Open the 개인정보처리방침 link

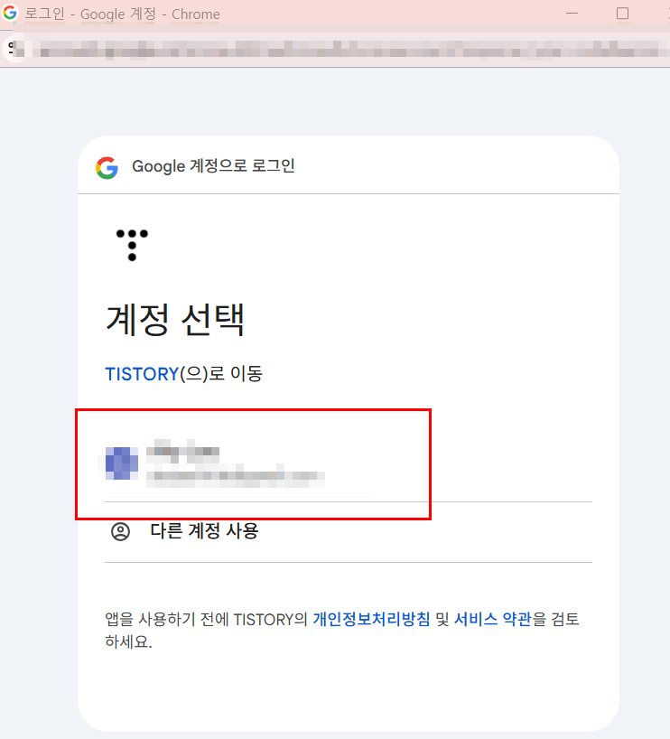coord(371,619)
